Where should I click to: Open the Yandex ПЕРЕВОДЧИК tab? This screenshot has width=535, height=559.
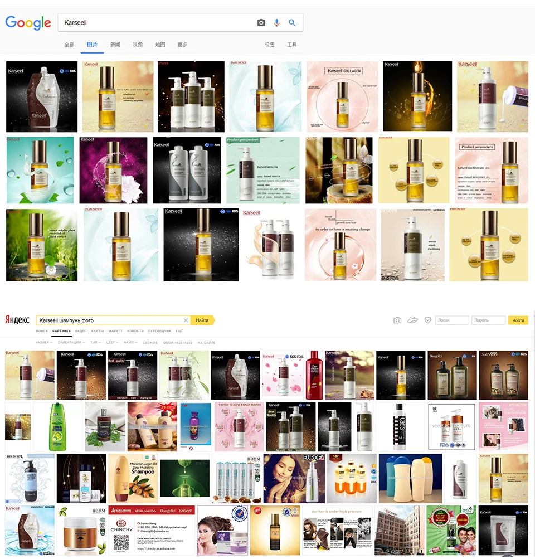coord(160,331)
